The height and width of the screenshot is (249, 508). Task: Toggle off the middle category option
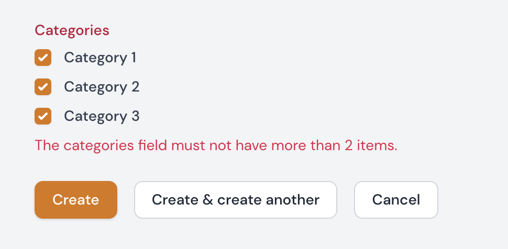point(43,87)
